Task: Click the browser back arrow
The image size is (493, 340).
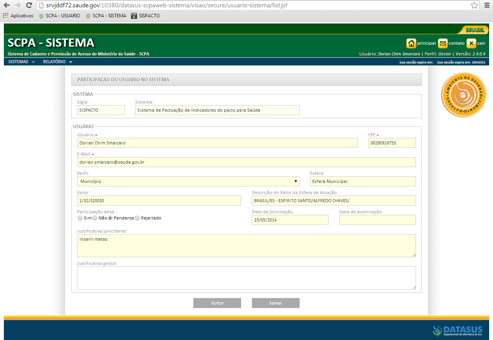Action: tap(7, 5)
